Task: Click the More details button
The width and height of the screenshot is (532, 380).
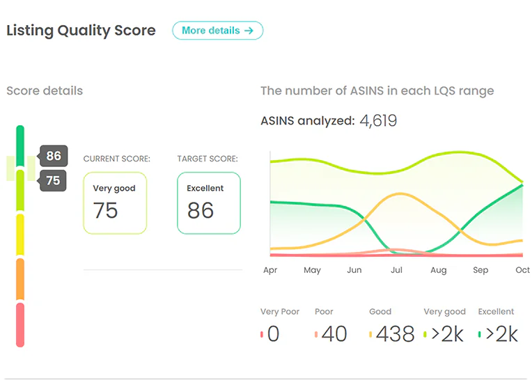Action: (x=217, y=31)
